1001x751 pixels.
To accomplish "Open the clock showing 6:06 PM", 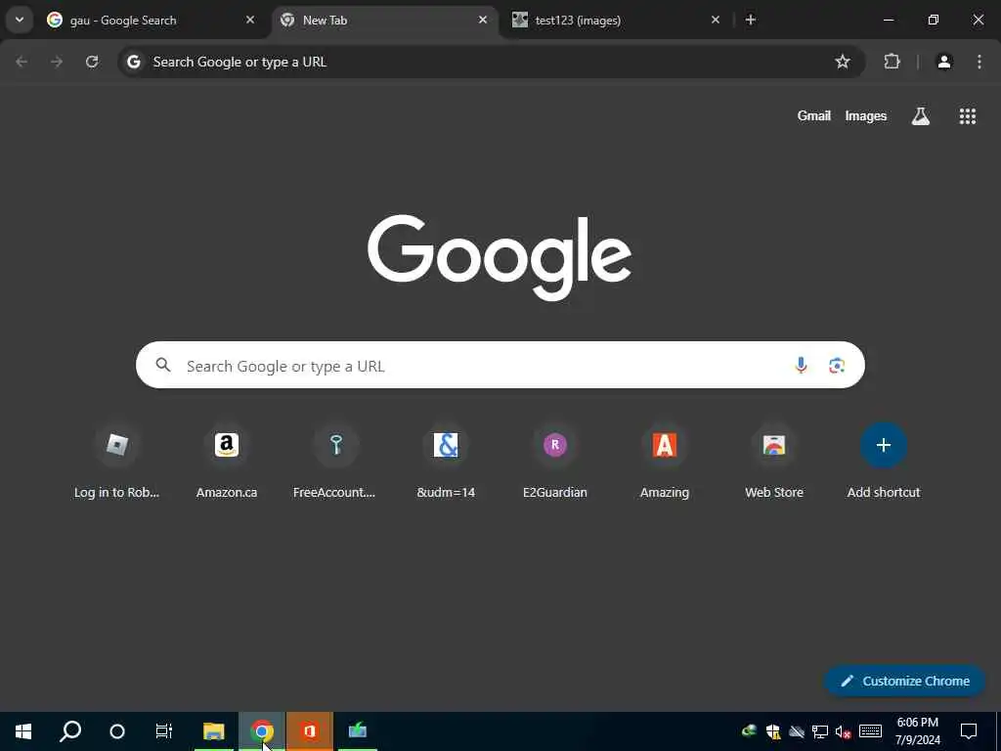I will (918, 731).
